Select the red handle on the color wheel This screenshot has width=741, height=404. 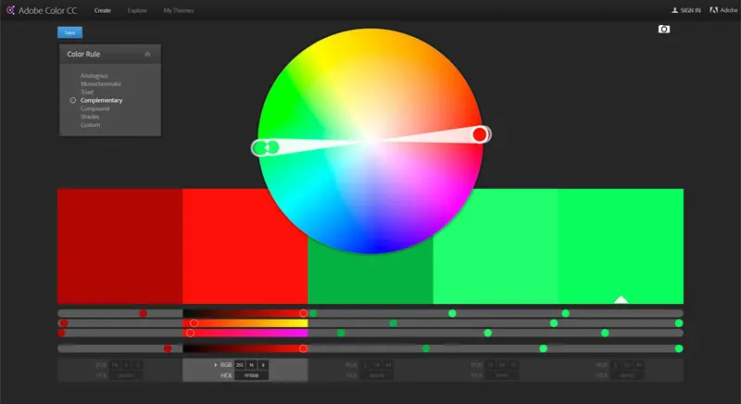click(479, 134)
